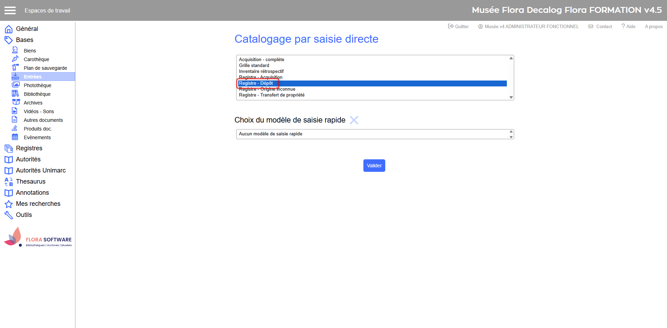Click the Bibliothèque books icon

point(15,93)
